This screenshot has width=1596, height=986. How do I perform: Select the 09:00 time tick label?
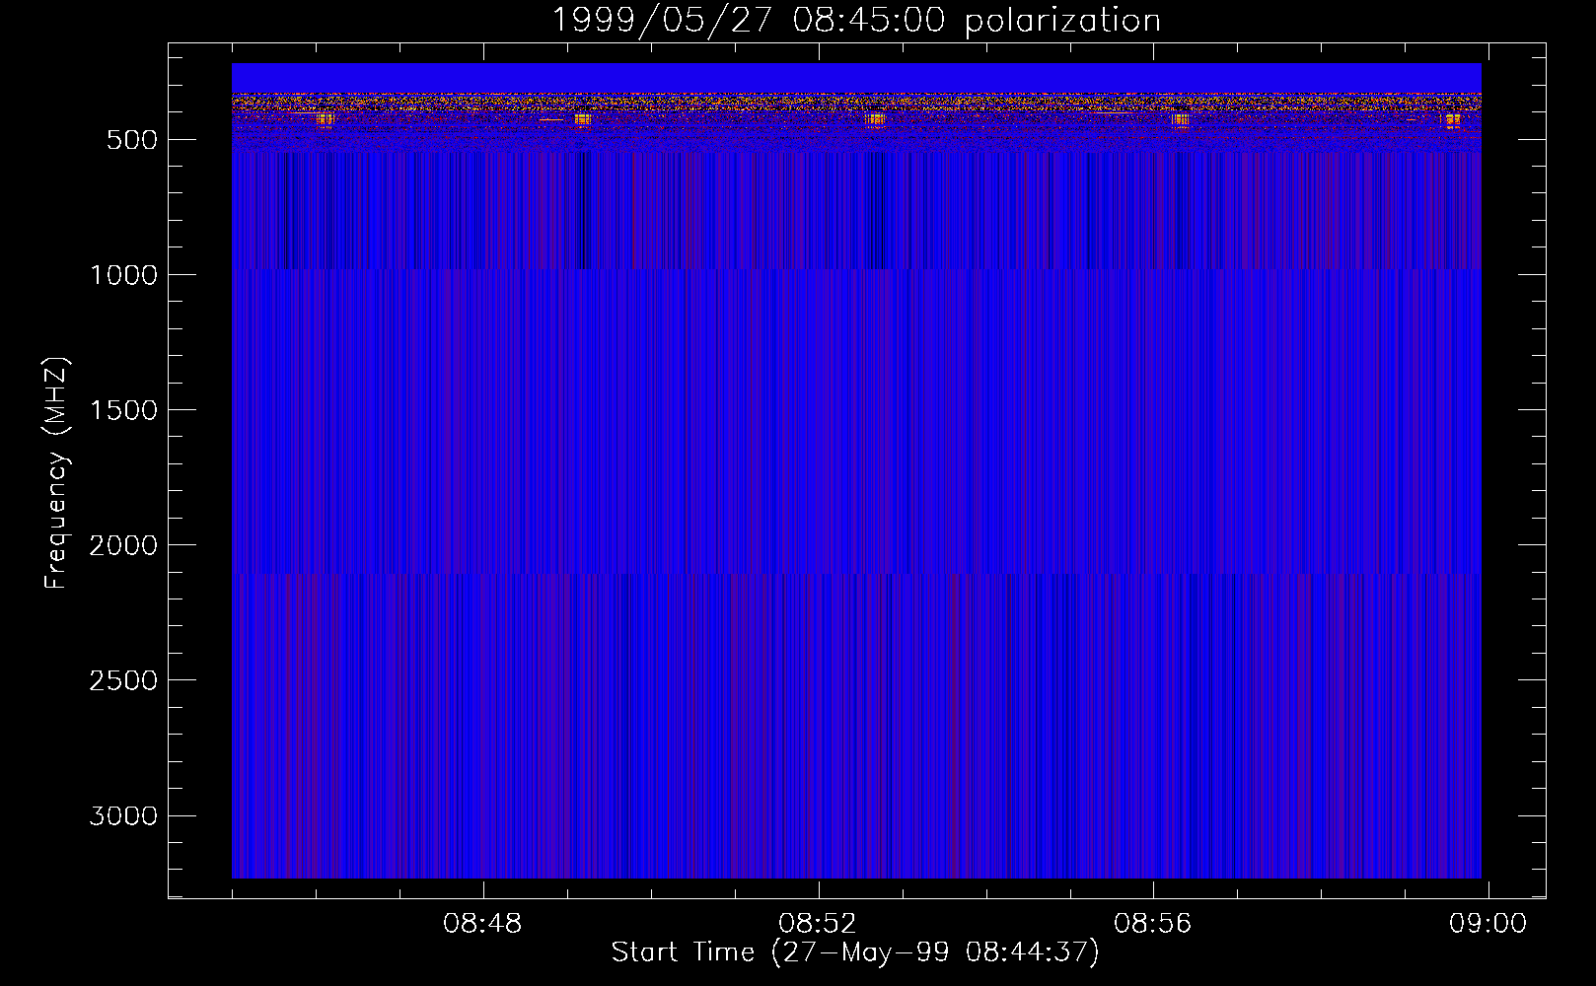1487,924
